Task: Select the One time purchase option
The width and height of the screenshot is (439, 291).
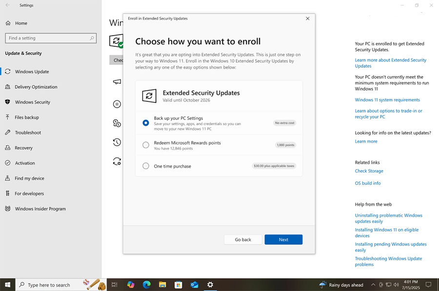Action: 145,166
